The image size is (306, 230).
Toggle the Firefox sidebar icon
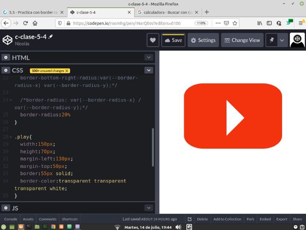coord(269,23)
